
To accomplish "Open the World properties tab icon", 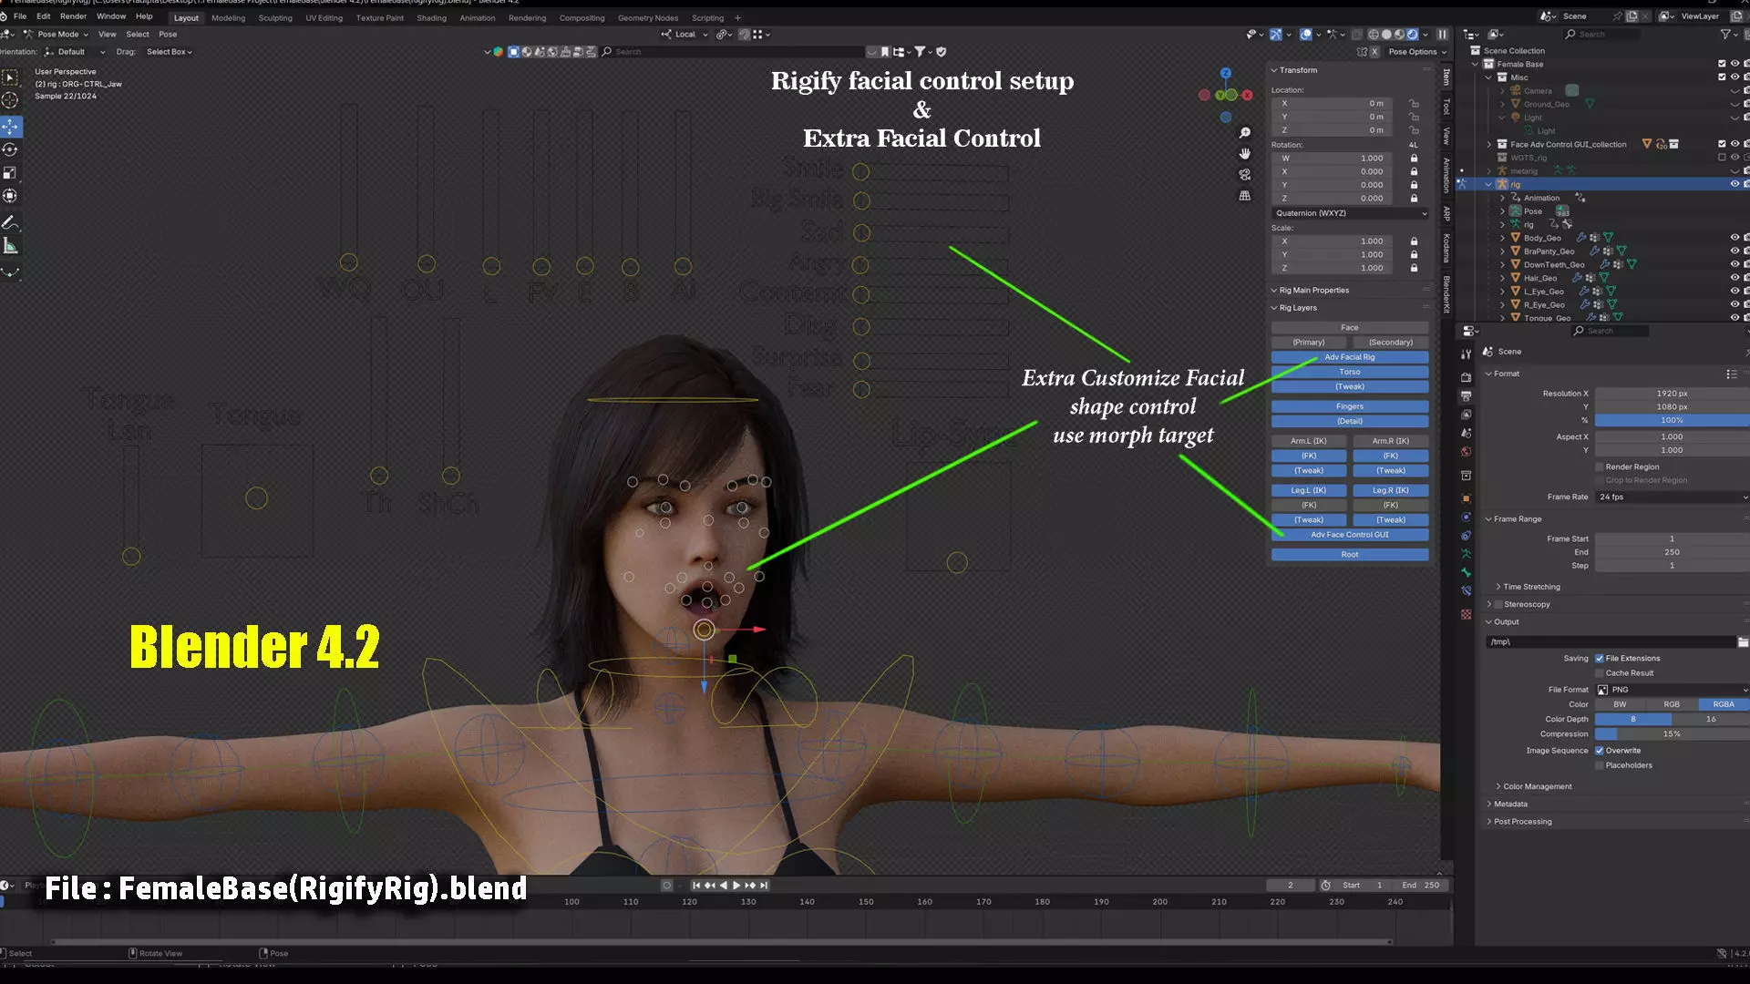I will point(1466,452).
